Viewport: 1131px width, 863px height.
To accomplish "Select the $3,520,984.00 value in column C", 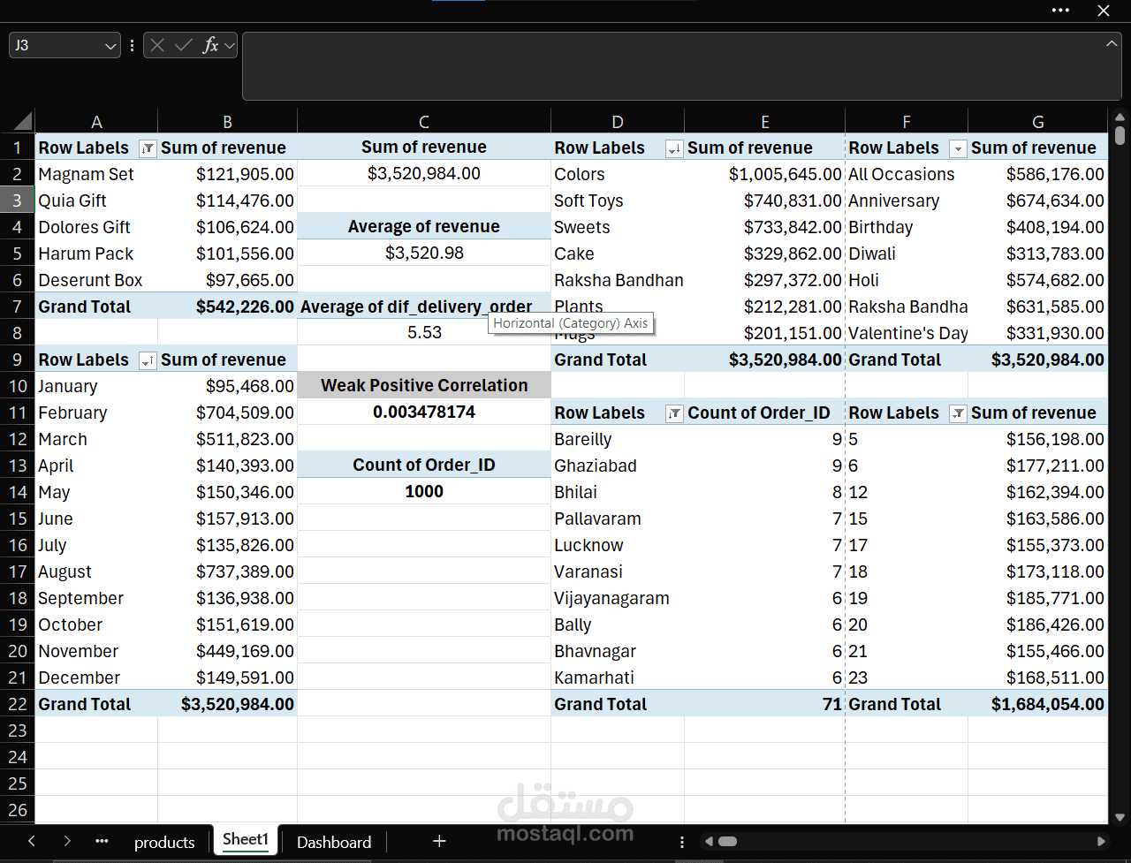I will (x=424, y=173).
